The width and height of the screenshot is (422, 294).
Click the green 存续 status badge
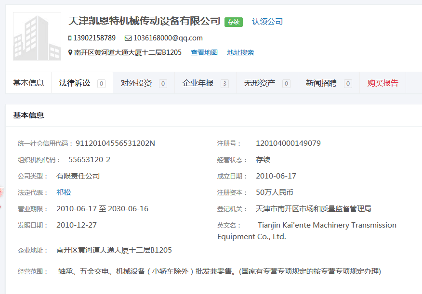click(234, 22)
